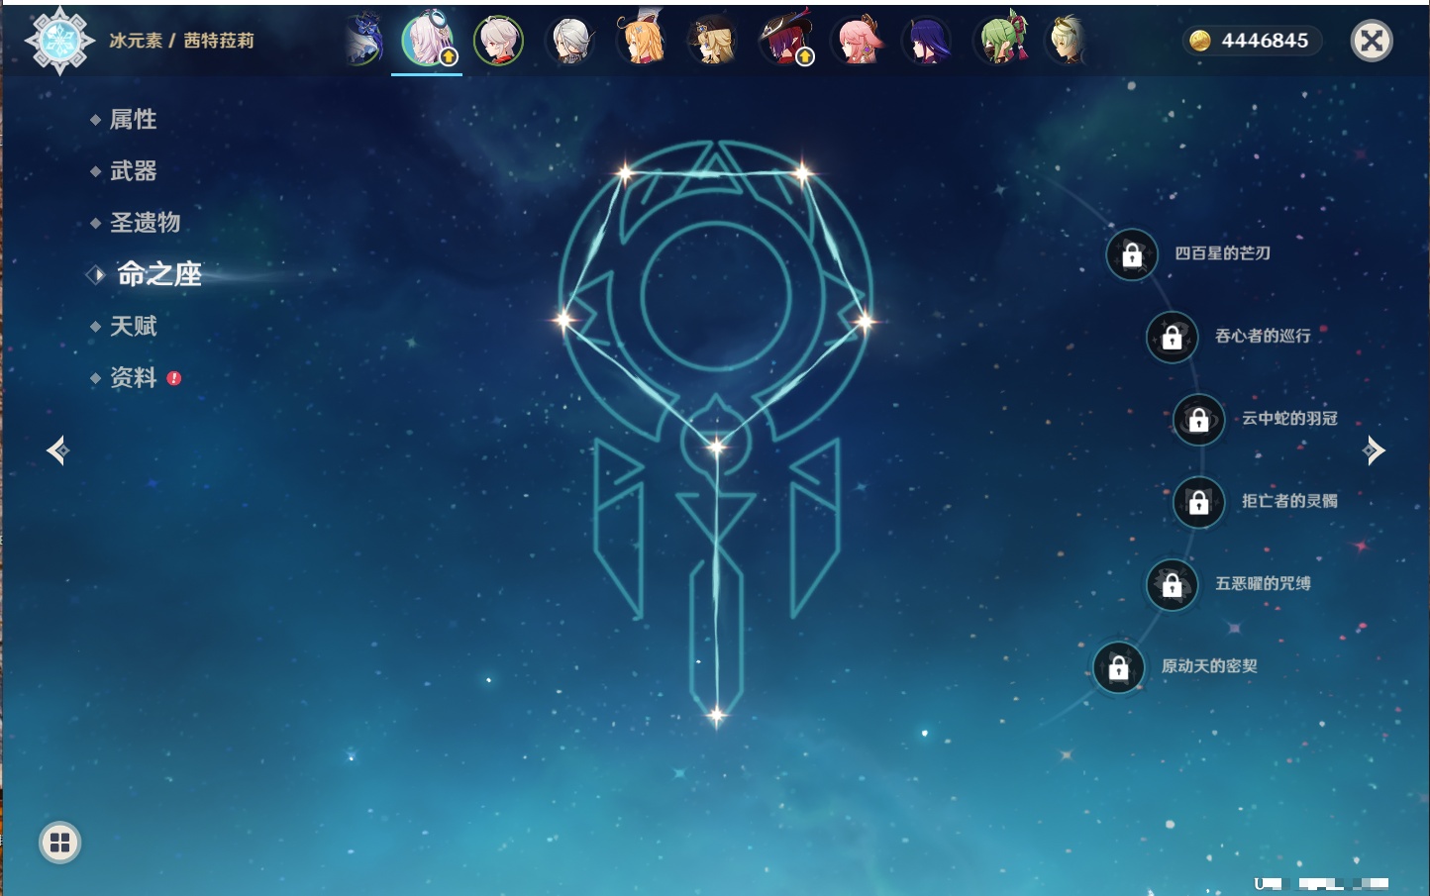Open locked constellation 云中蛇的羽冠
Image resolution: width=1430 pixels, height=896 pixels.
point(1198,420)
